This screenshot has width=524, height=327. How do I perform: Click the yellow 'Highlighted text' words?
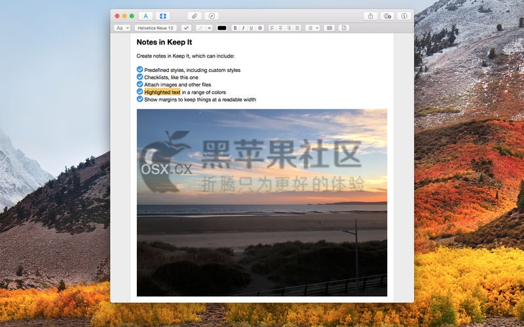coord(162,92)
